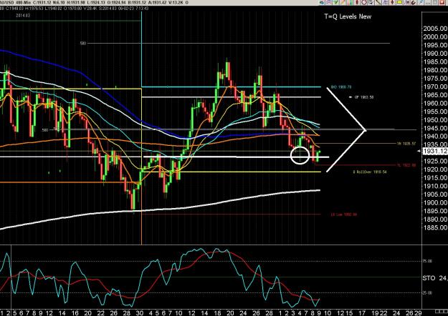Click the 'STO 24' stochastic indicator label
Viewport: 448px width, 316px height.
434,278
